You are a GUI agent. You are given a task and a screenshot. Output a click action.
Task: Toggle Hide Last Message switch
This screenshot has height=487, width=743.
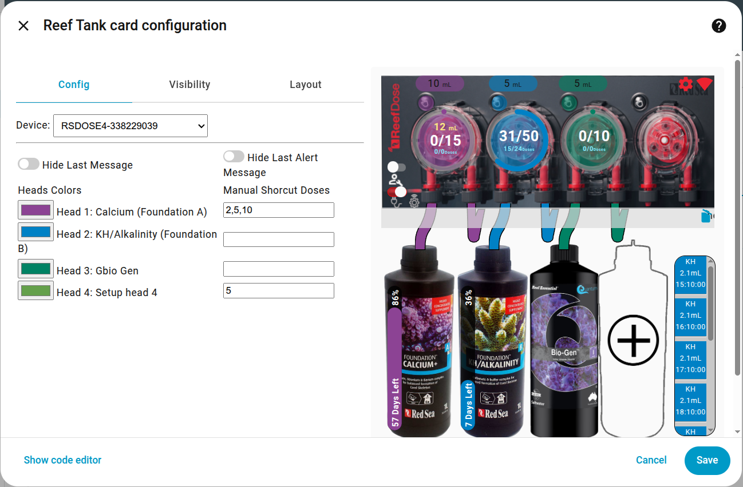28,165
